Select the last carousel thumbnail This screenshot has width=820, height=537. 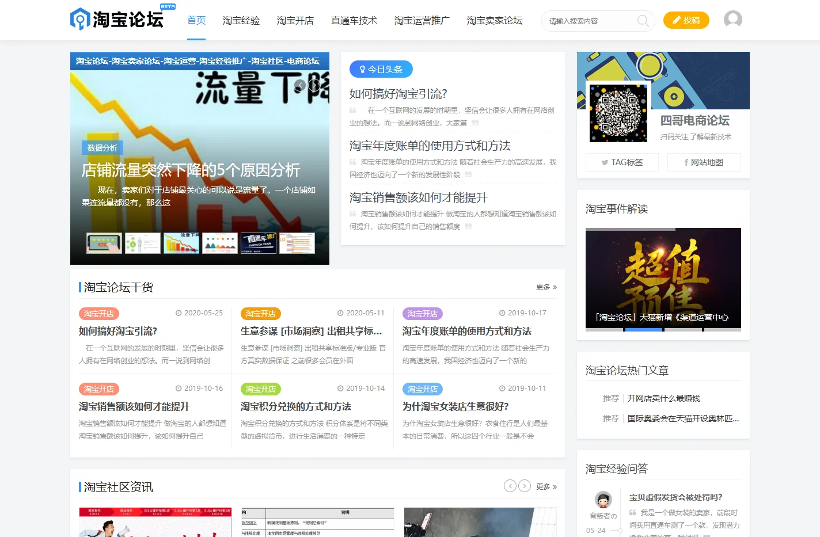pyautogui.click(x=297, y=243)
